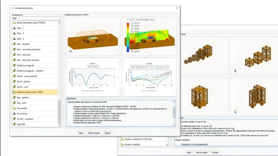Click the icon beside Slotted waveguide

click(x=14, y=65)
